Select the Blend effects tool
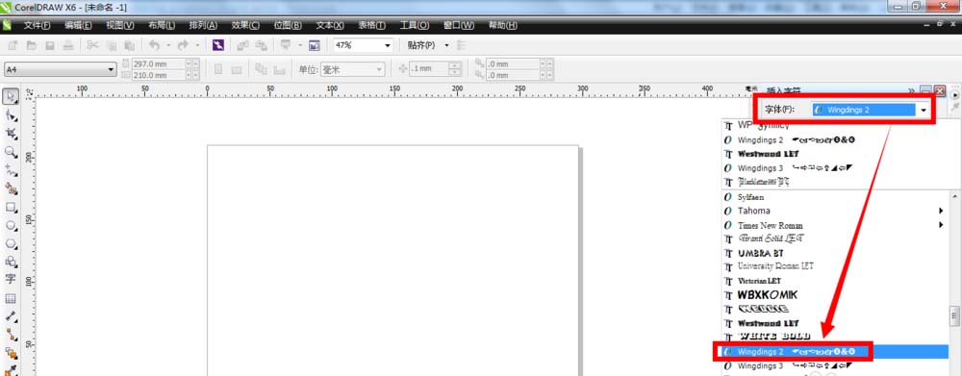962x376 pixels. point(11,353)
